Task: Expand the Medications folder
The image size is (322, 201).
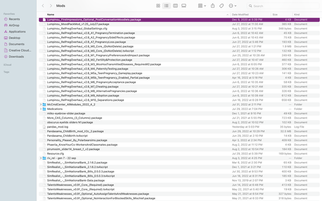Action: pos(41,109)
